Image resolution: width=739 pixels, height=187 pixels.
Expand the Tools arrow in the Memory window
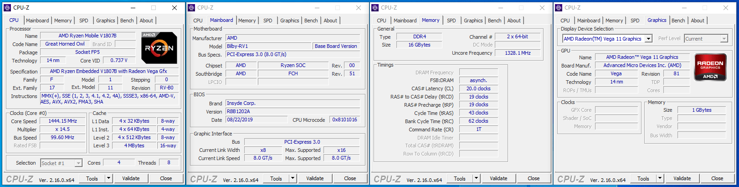tap(477, 178)
